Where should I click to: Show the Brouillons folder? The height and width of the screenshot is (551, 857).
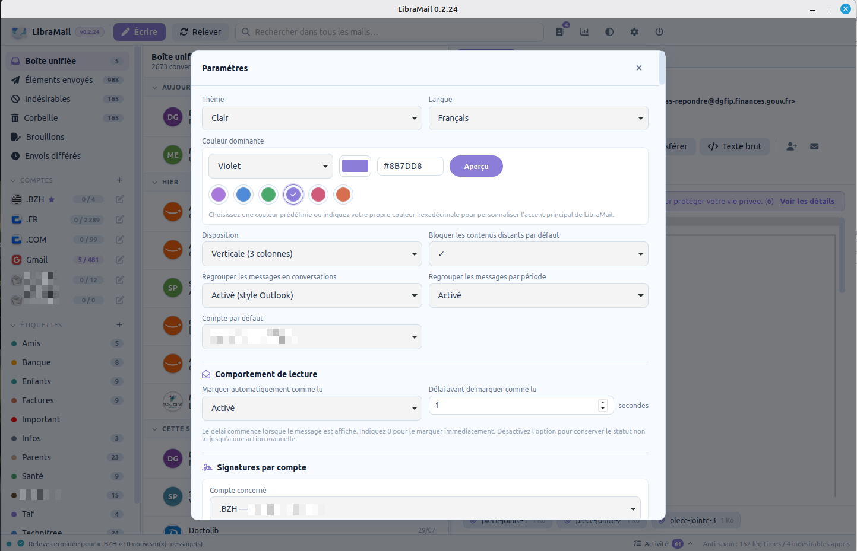[67, 137]
